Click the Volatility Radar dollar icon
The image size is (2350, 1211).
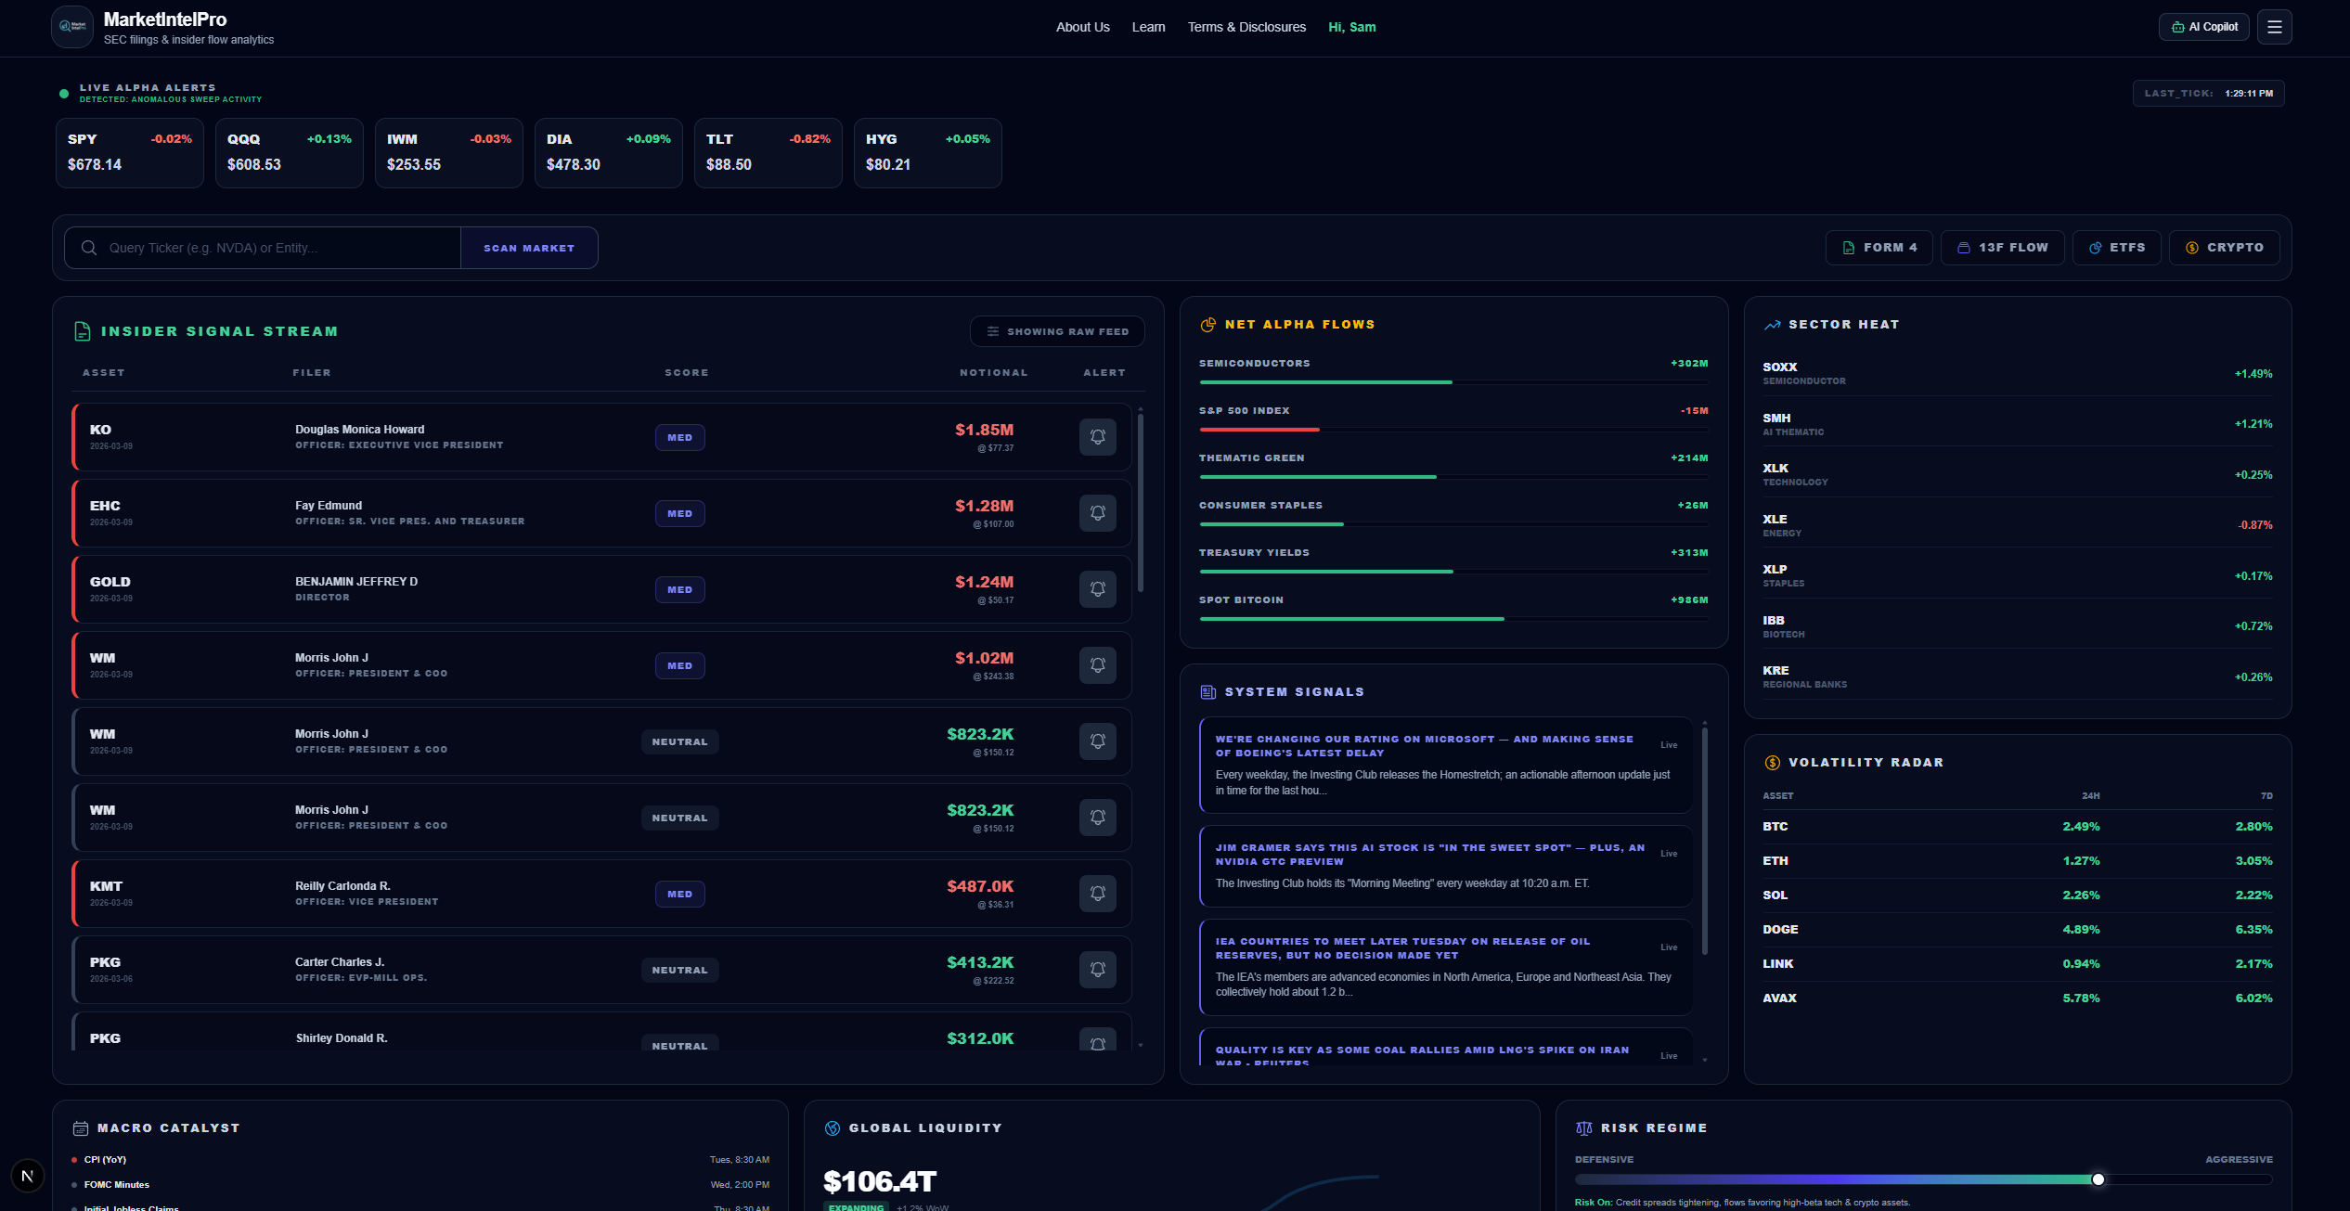tap(1771, 762)
